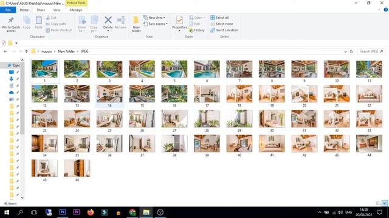
Task: Click Copy path command
Action: coord(56,24)
